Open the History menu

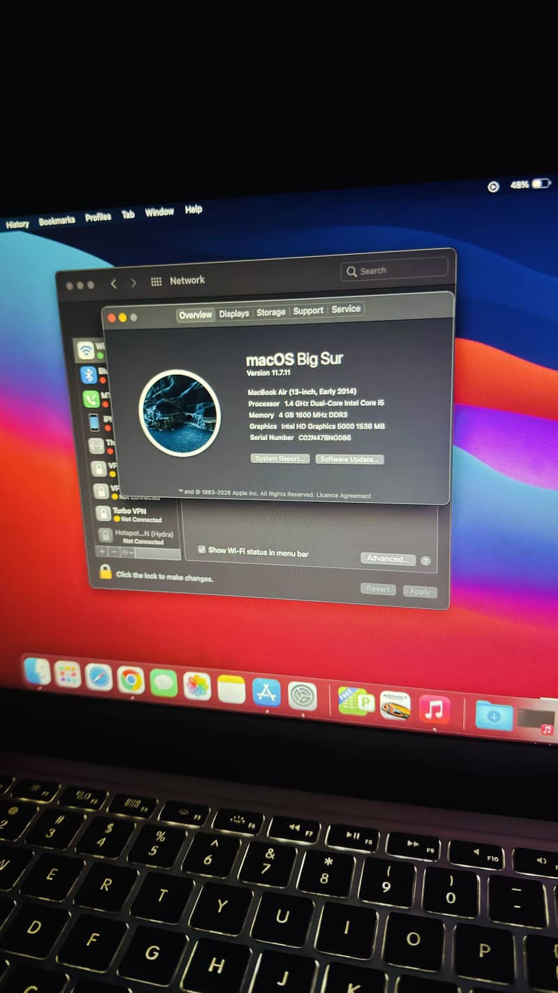point(17,224)
